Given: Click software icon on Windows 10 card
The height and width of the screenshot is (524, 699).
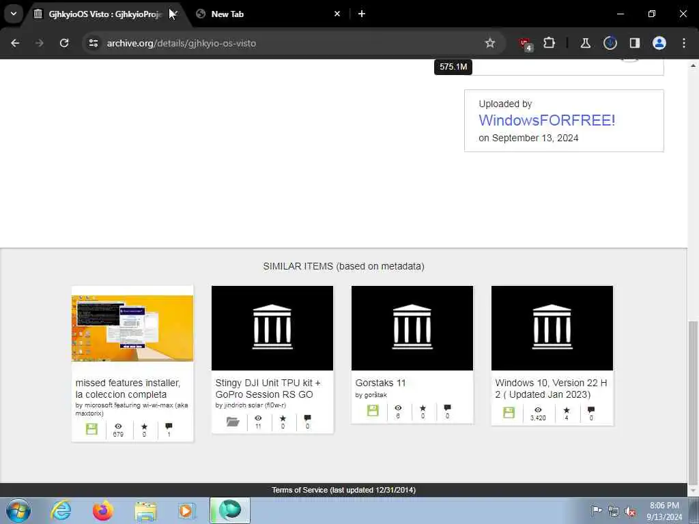Looking at the screenshot, I should point(509,412).
